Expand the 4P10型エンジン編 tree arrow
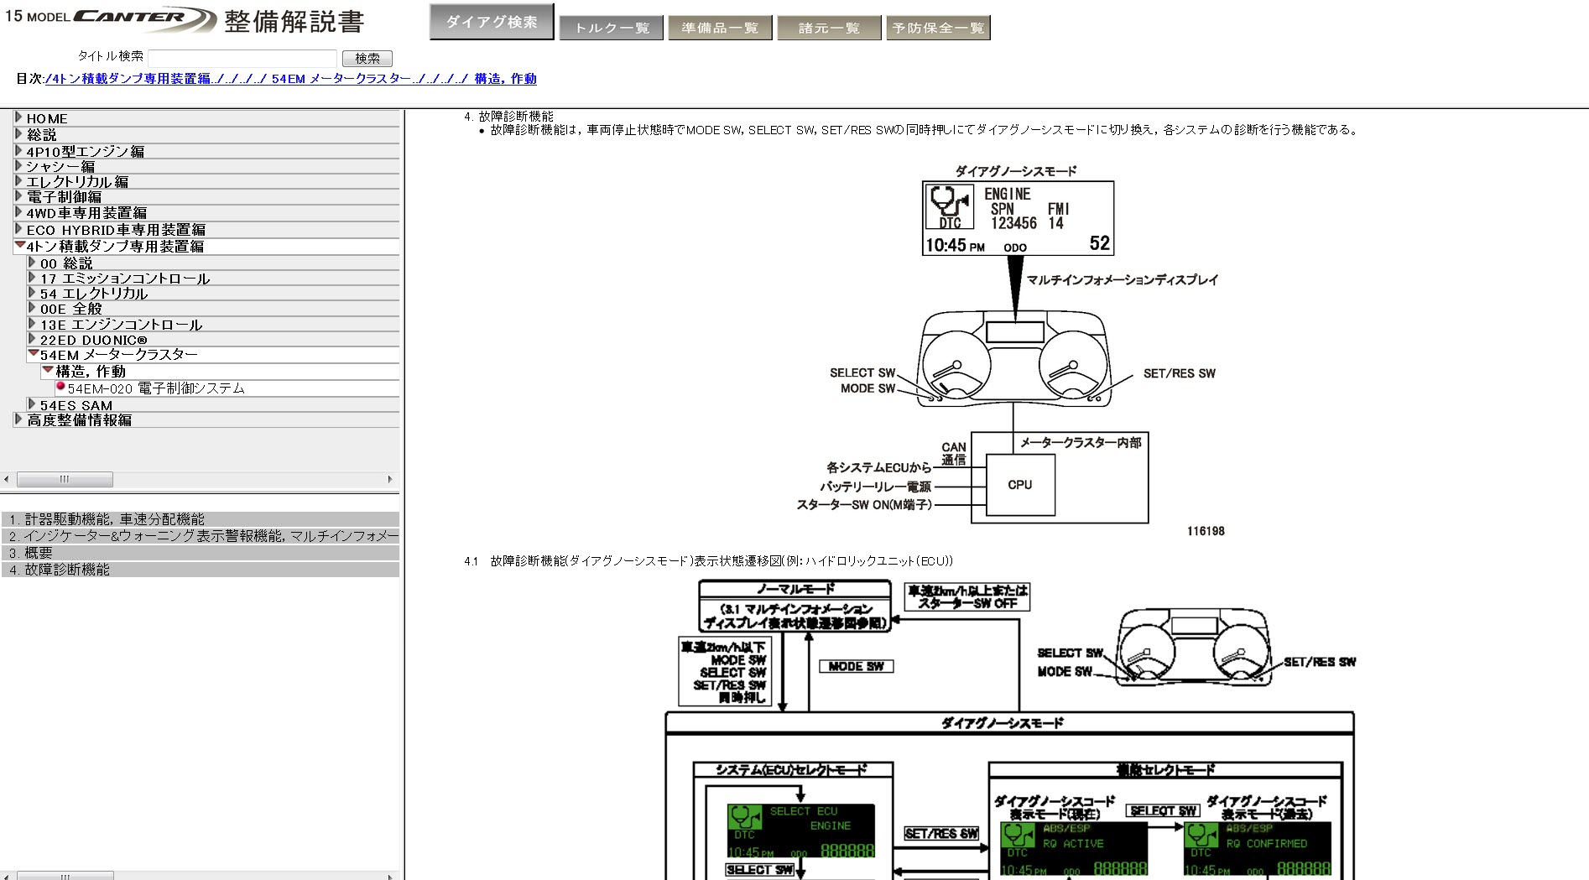This screenshot has height=880, width=1589. tap(18, 151)
